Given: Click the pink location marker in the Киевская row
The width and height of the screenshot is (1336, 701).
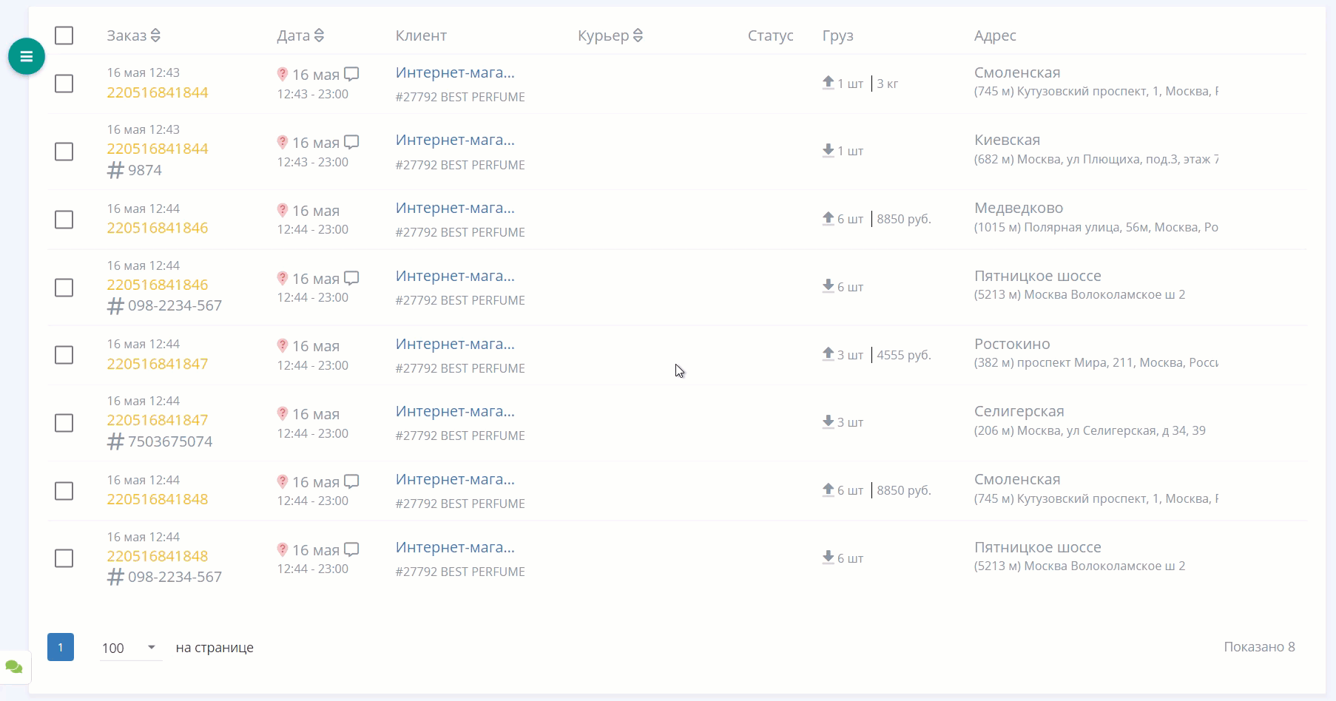Looking at the screenshot, I should pos(283,142).
